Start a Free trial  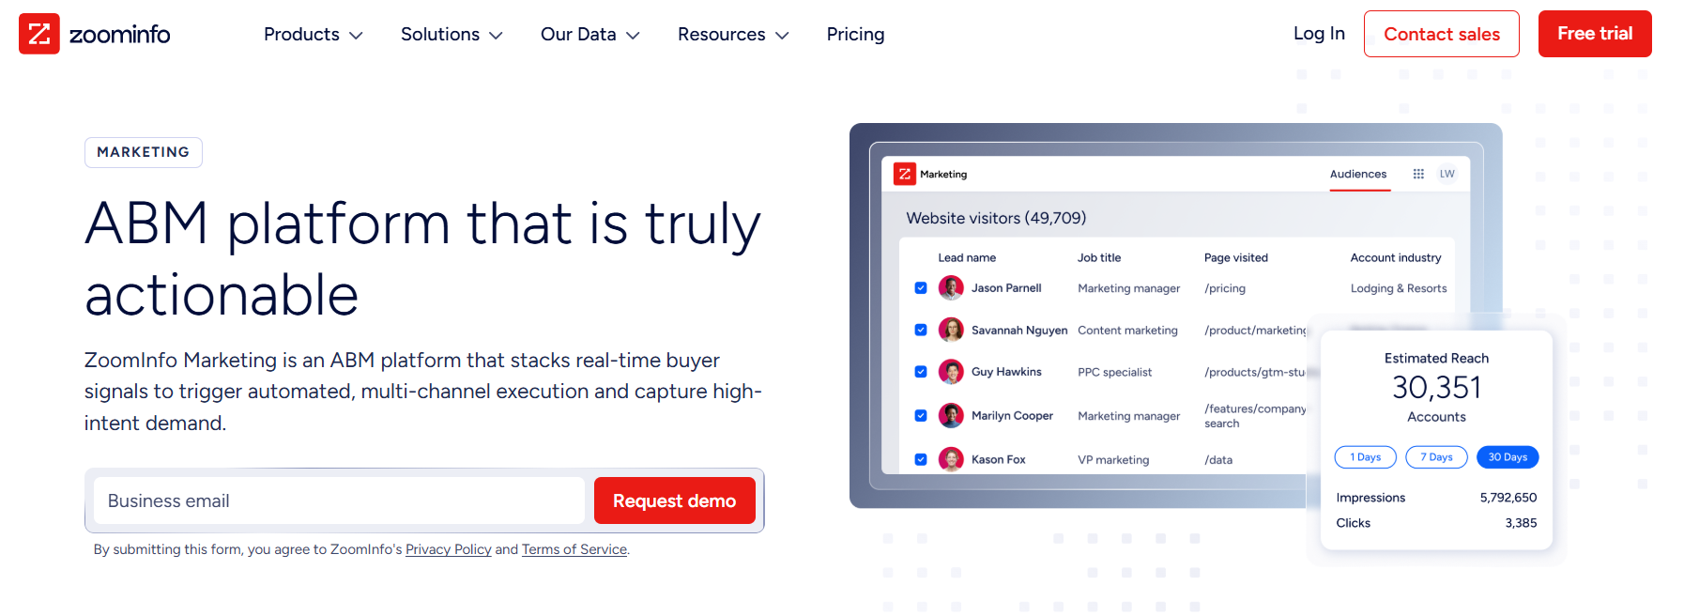(1595, 34)
